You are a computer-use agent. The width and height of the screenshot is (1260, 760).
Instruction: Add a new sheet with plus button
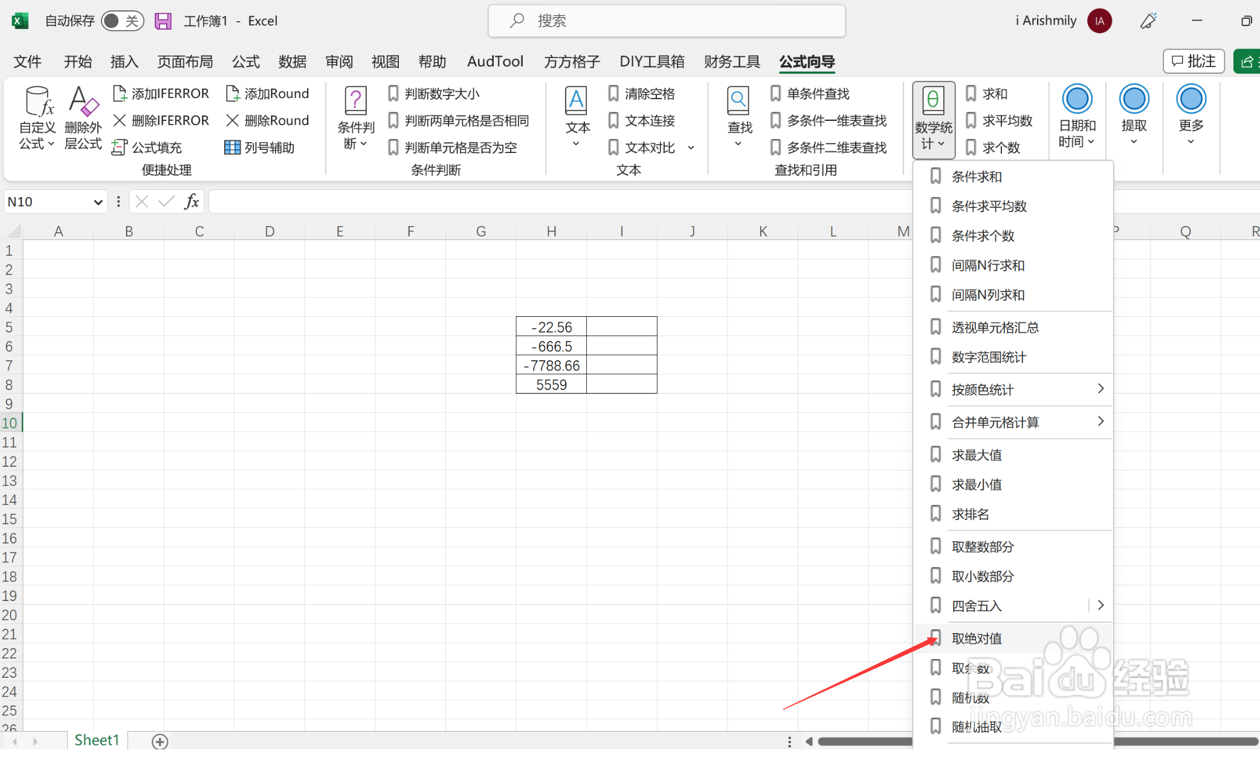tap(160, 741)
